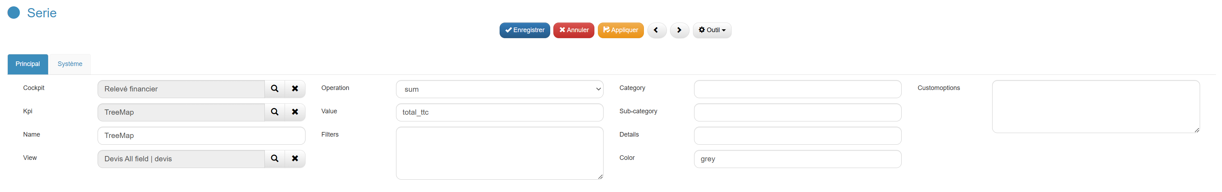Click the Customoptions text area
Viewport: 1222px width, 192px height.
click(x=1095, y=106)
